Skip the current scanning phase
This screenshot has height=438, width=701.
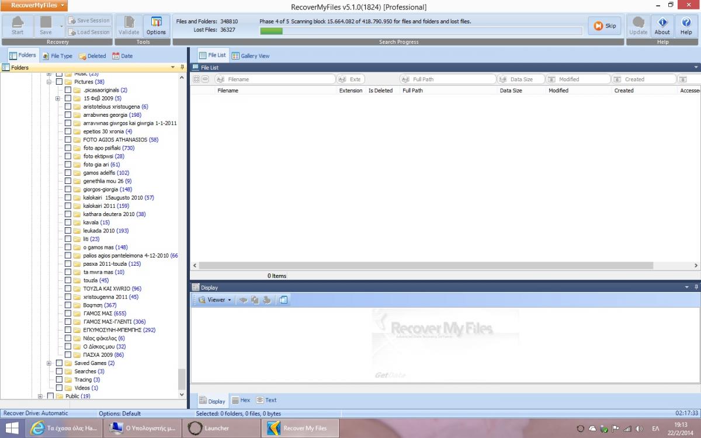pos(605,26)
